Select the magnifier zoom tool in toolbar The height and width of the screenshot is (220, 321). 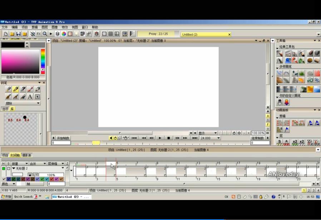[45, 34]
